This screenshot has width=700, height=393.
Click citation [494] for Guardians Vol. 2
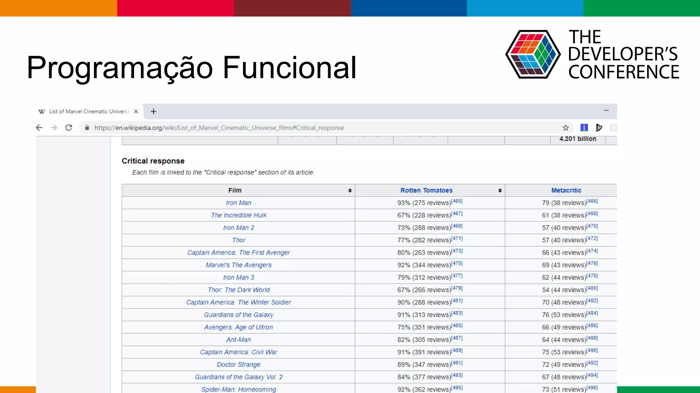click(592, 375)
